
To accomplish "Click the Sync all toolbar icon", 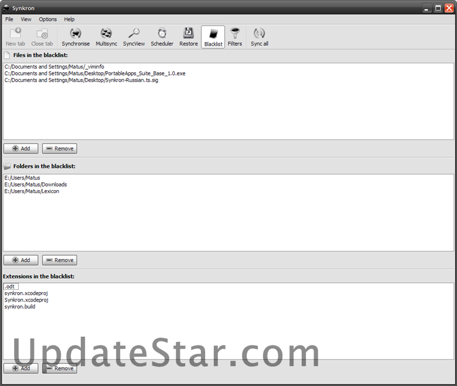I will (260, 37).
